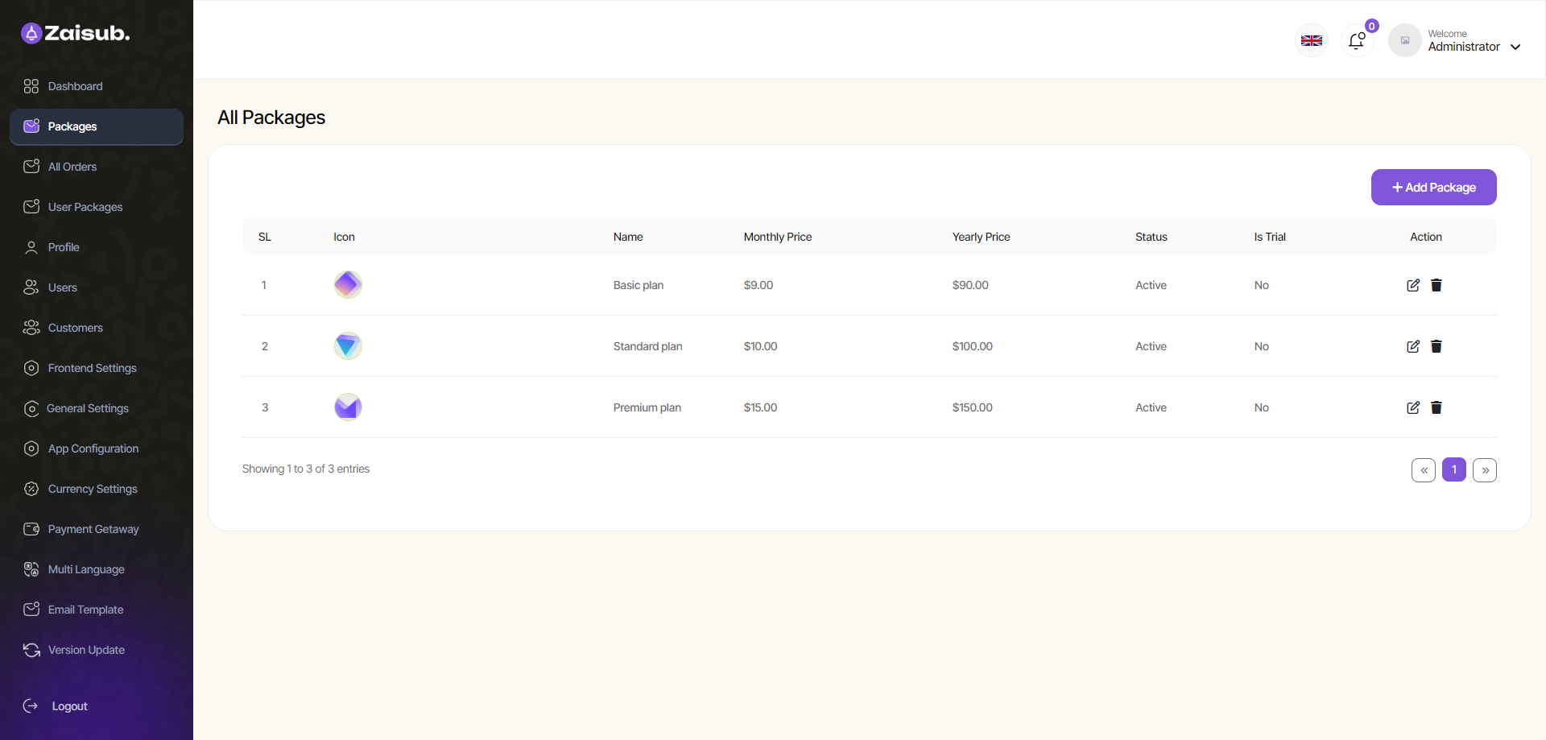
Task: Open Frontend Settings from sidebar
Action: tap(91, 368)
